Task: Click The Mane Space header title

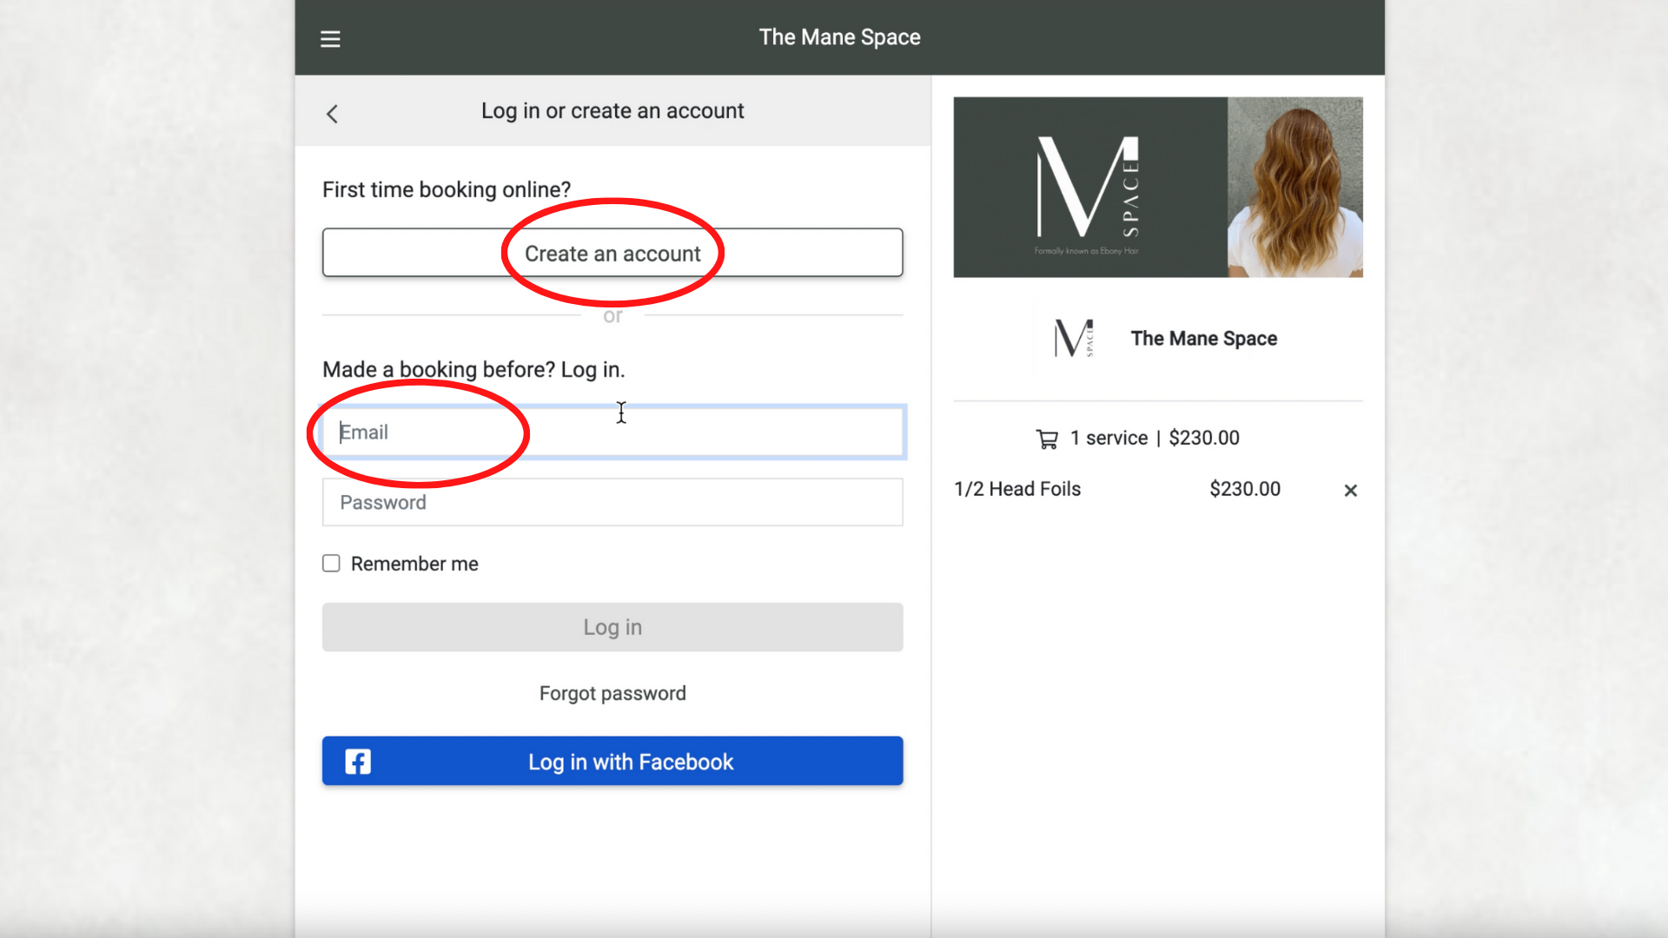Action: point(839,37)
